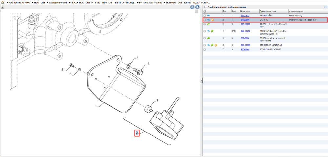The image size is (328, 157).
Task: Click the 'Поз.' column header
Action: click(226, 11)
